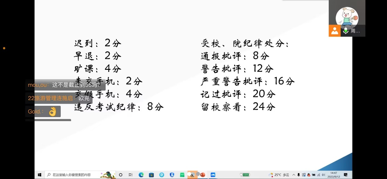Toggle the green microphone indicator
Viewport: 387px width, 179px height.
[x=345, y=31]
